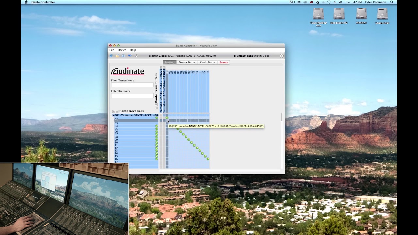Image resolution: width=418 pixels, height=235 pixels.
Task: Select the Routing tab
Action: [169, 62]
